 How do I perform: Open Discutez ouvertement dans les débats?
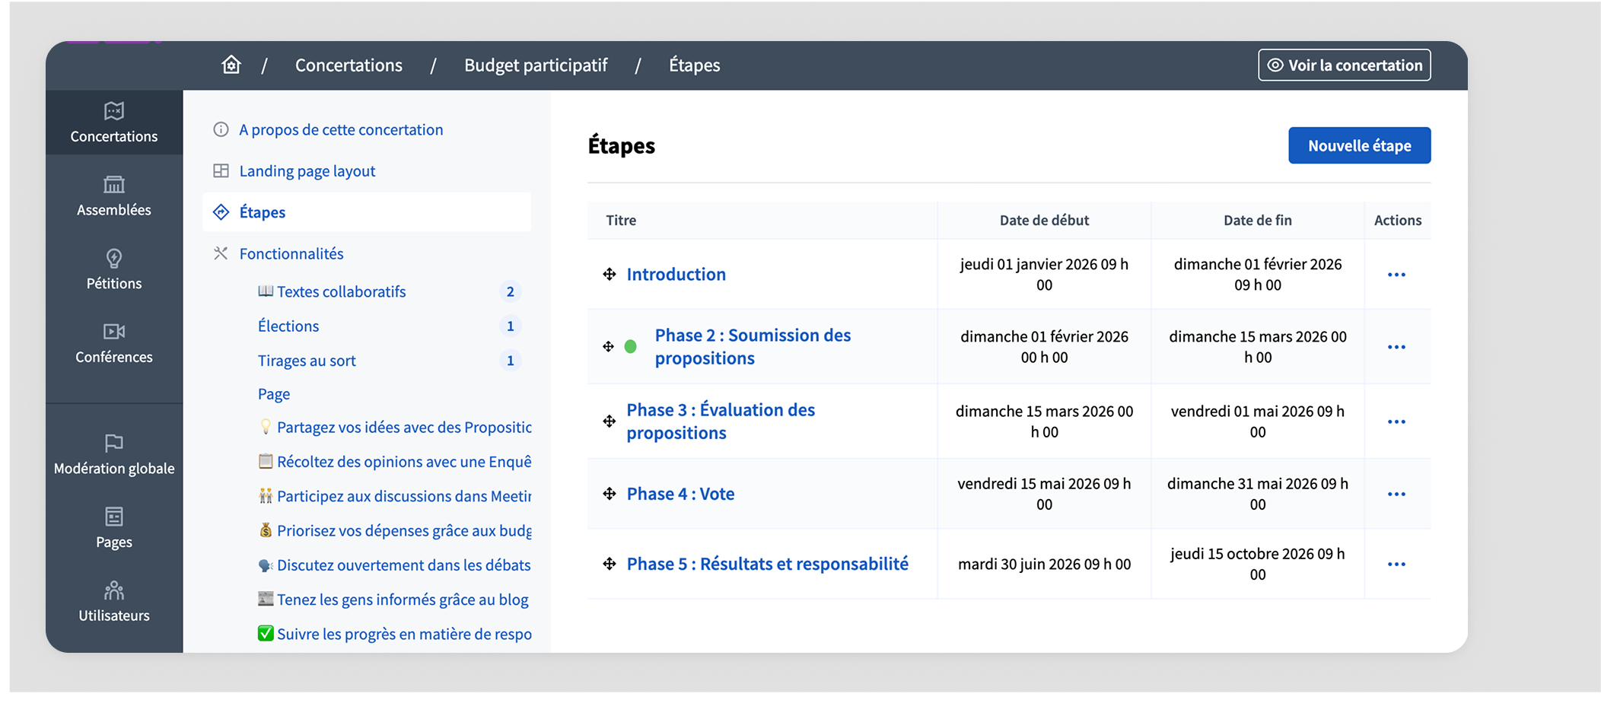coord(395,565)
